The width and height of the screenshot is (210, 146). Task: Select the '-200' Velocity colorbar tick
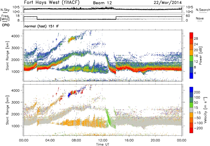coord(198,128)
